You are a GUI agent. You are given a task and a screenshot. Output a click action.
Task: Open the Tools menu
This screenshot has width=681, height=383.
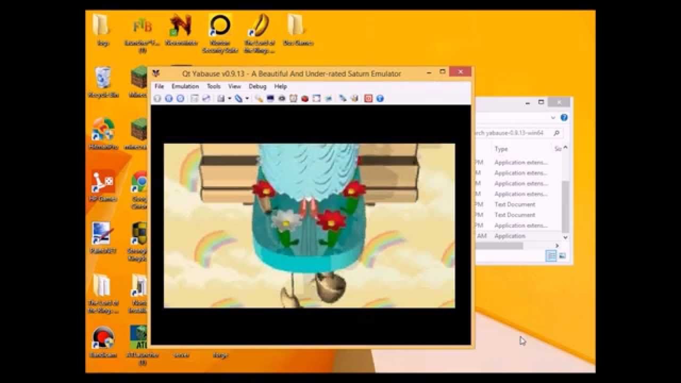pyautogui.click(x=213, y=86)
